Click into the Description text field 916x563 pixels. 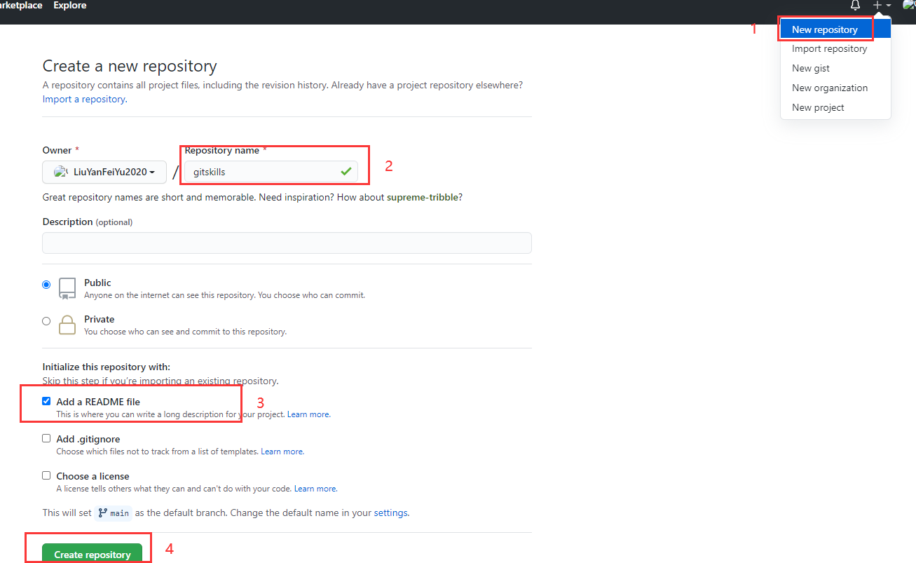pos(287,243)
